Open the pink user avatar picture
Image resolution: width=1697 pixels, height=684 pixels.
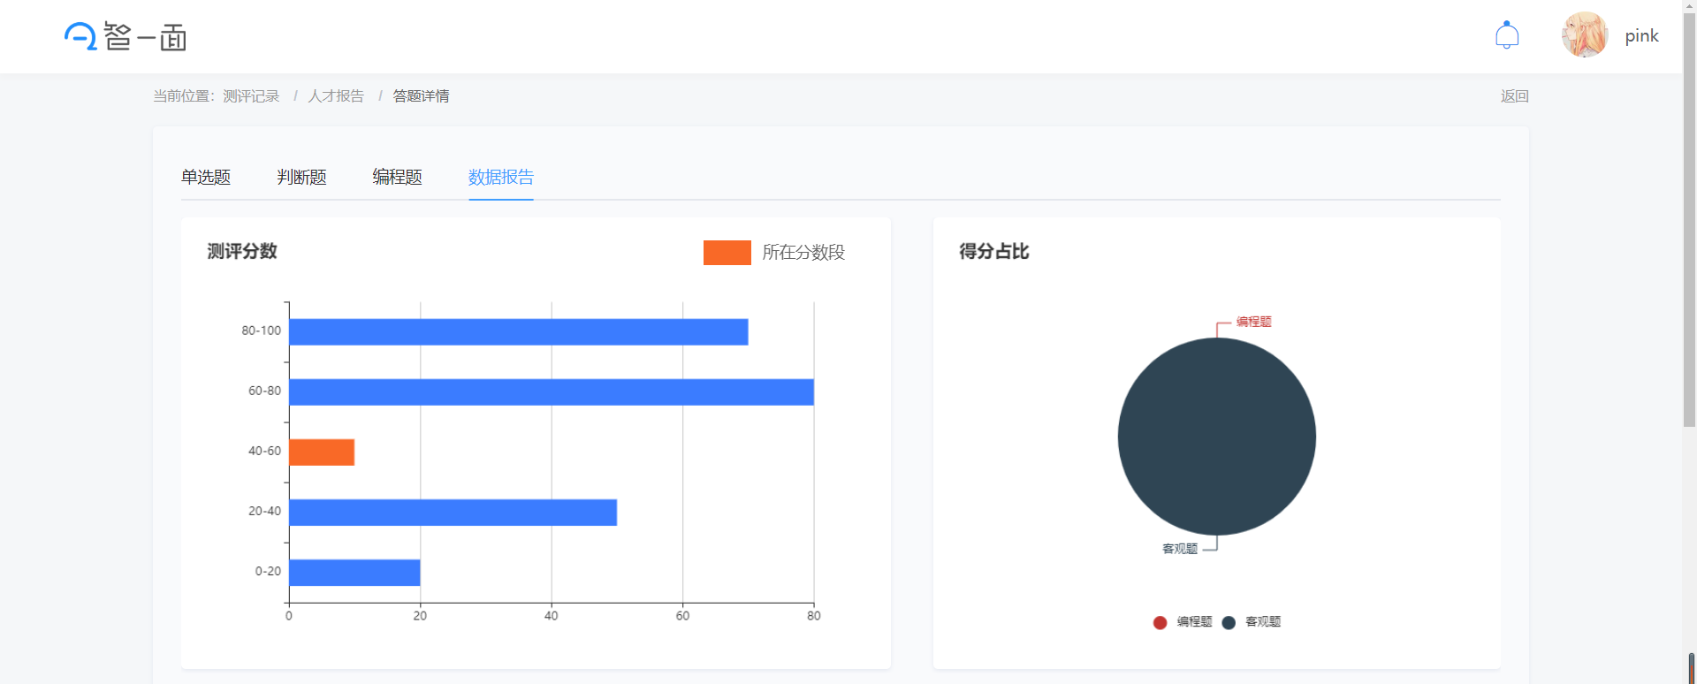(1585, 35)
